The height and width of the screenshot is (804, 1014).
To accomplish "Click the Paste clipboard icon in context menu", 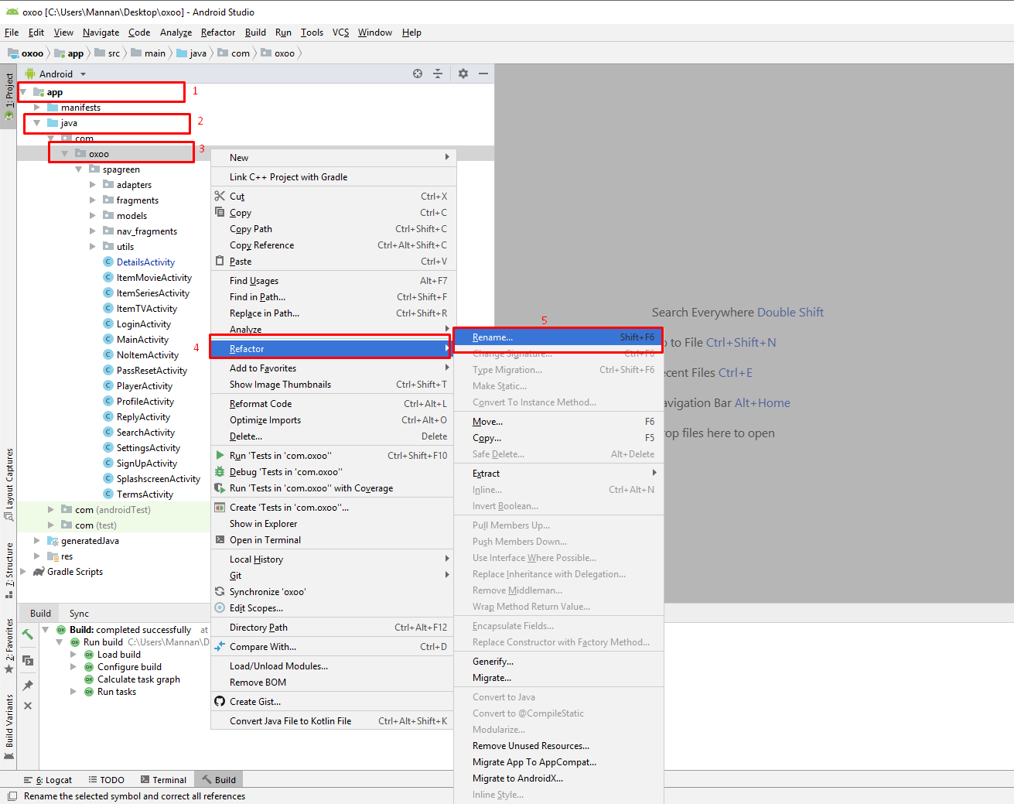I will click(x=220, y=261).
